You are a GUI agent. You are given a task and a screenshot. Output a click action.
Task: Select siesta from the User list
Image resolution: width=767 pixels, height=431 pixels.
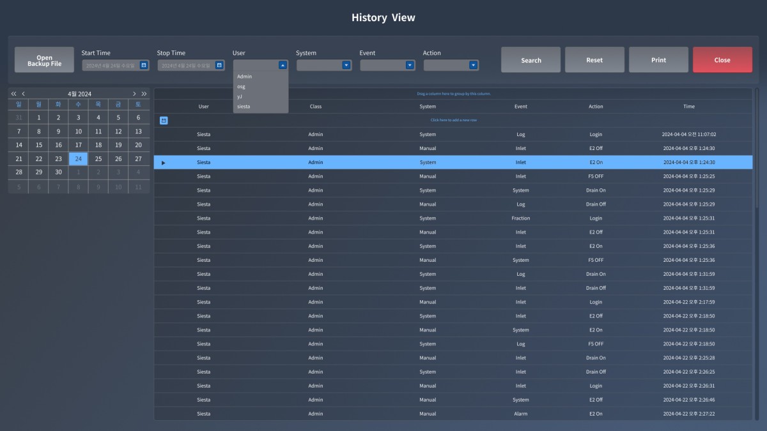pos(244,107)
